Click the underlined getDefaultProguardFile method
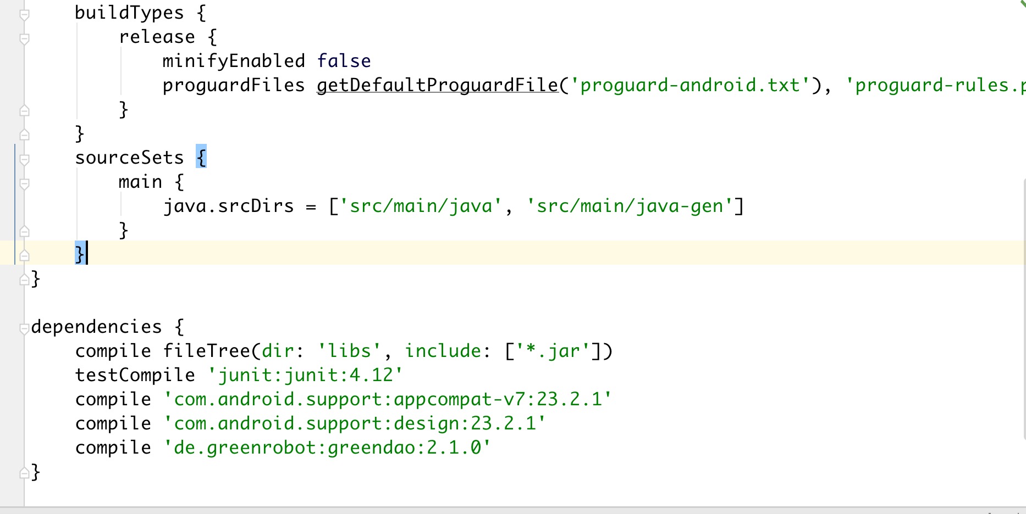This screenshot has width=1026, height=514. [437, 85]
